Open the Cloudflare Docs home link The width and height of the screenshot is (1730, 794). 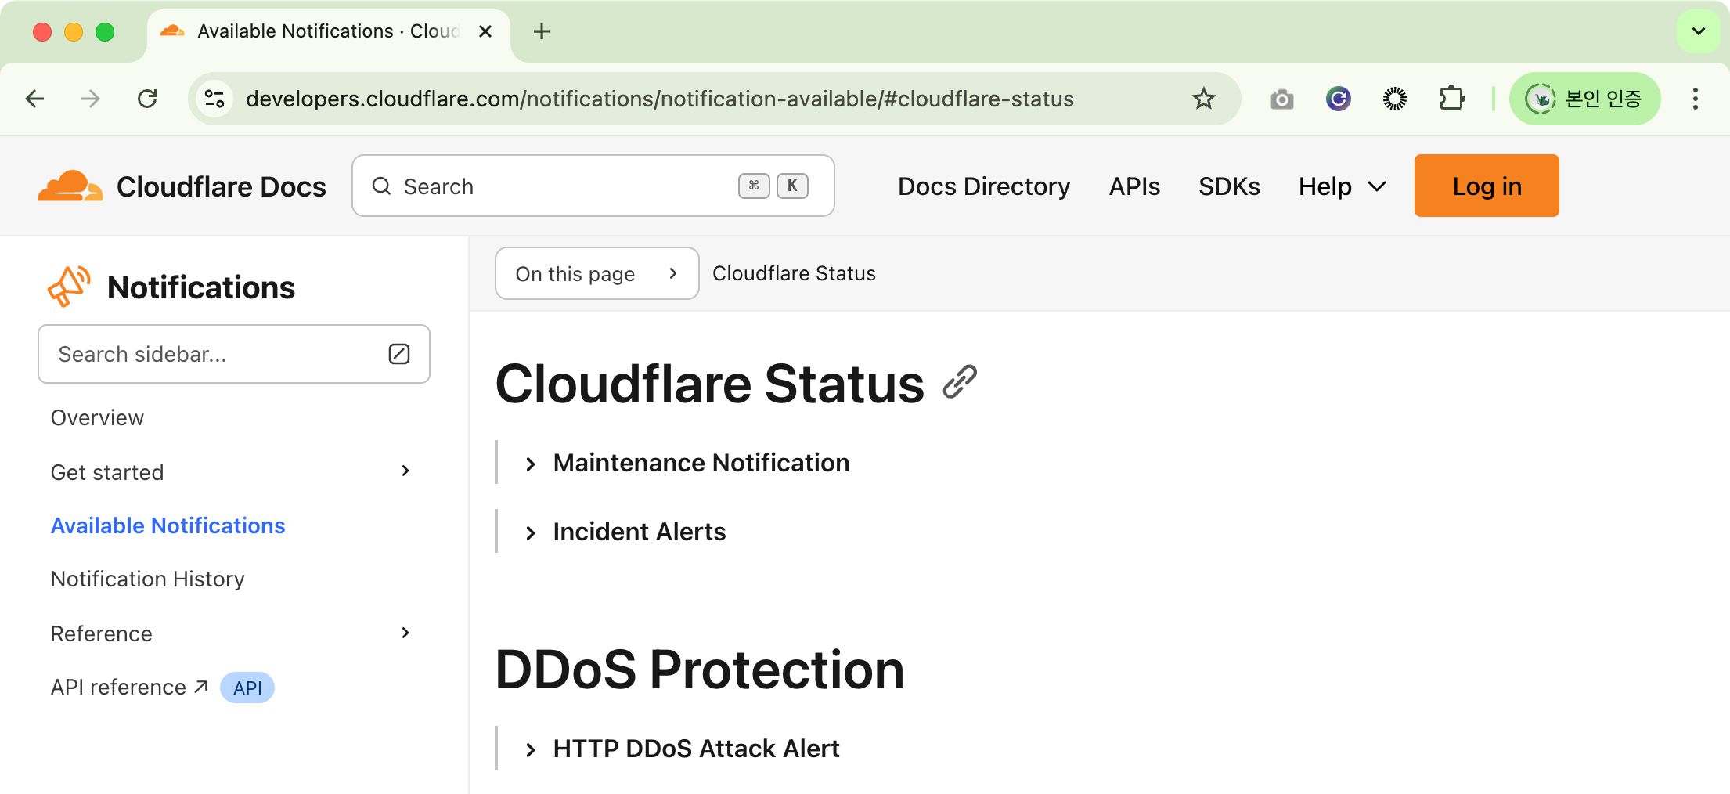pos(182,186)
